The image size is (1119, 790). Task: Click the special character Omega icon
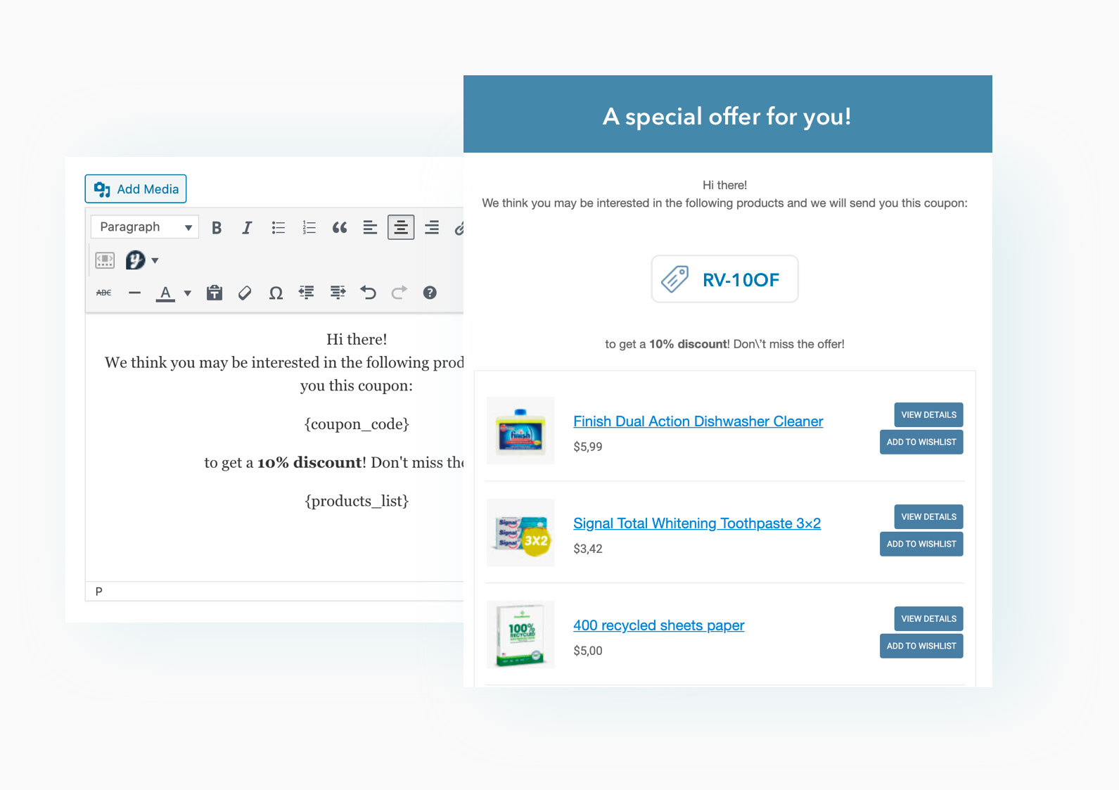click(x=276, y=293)
